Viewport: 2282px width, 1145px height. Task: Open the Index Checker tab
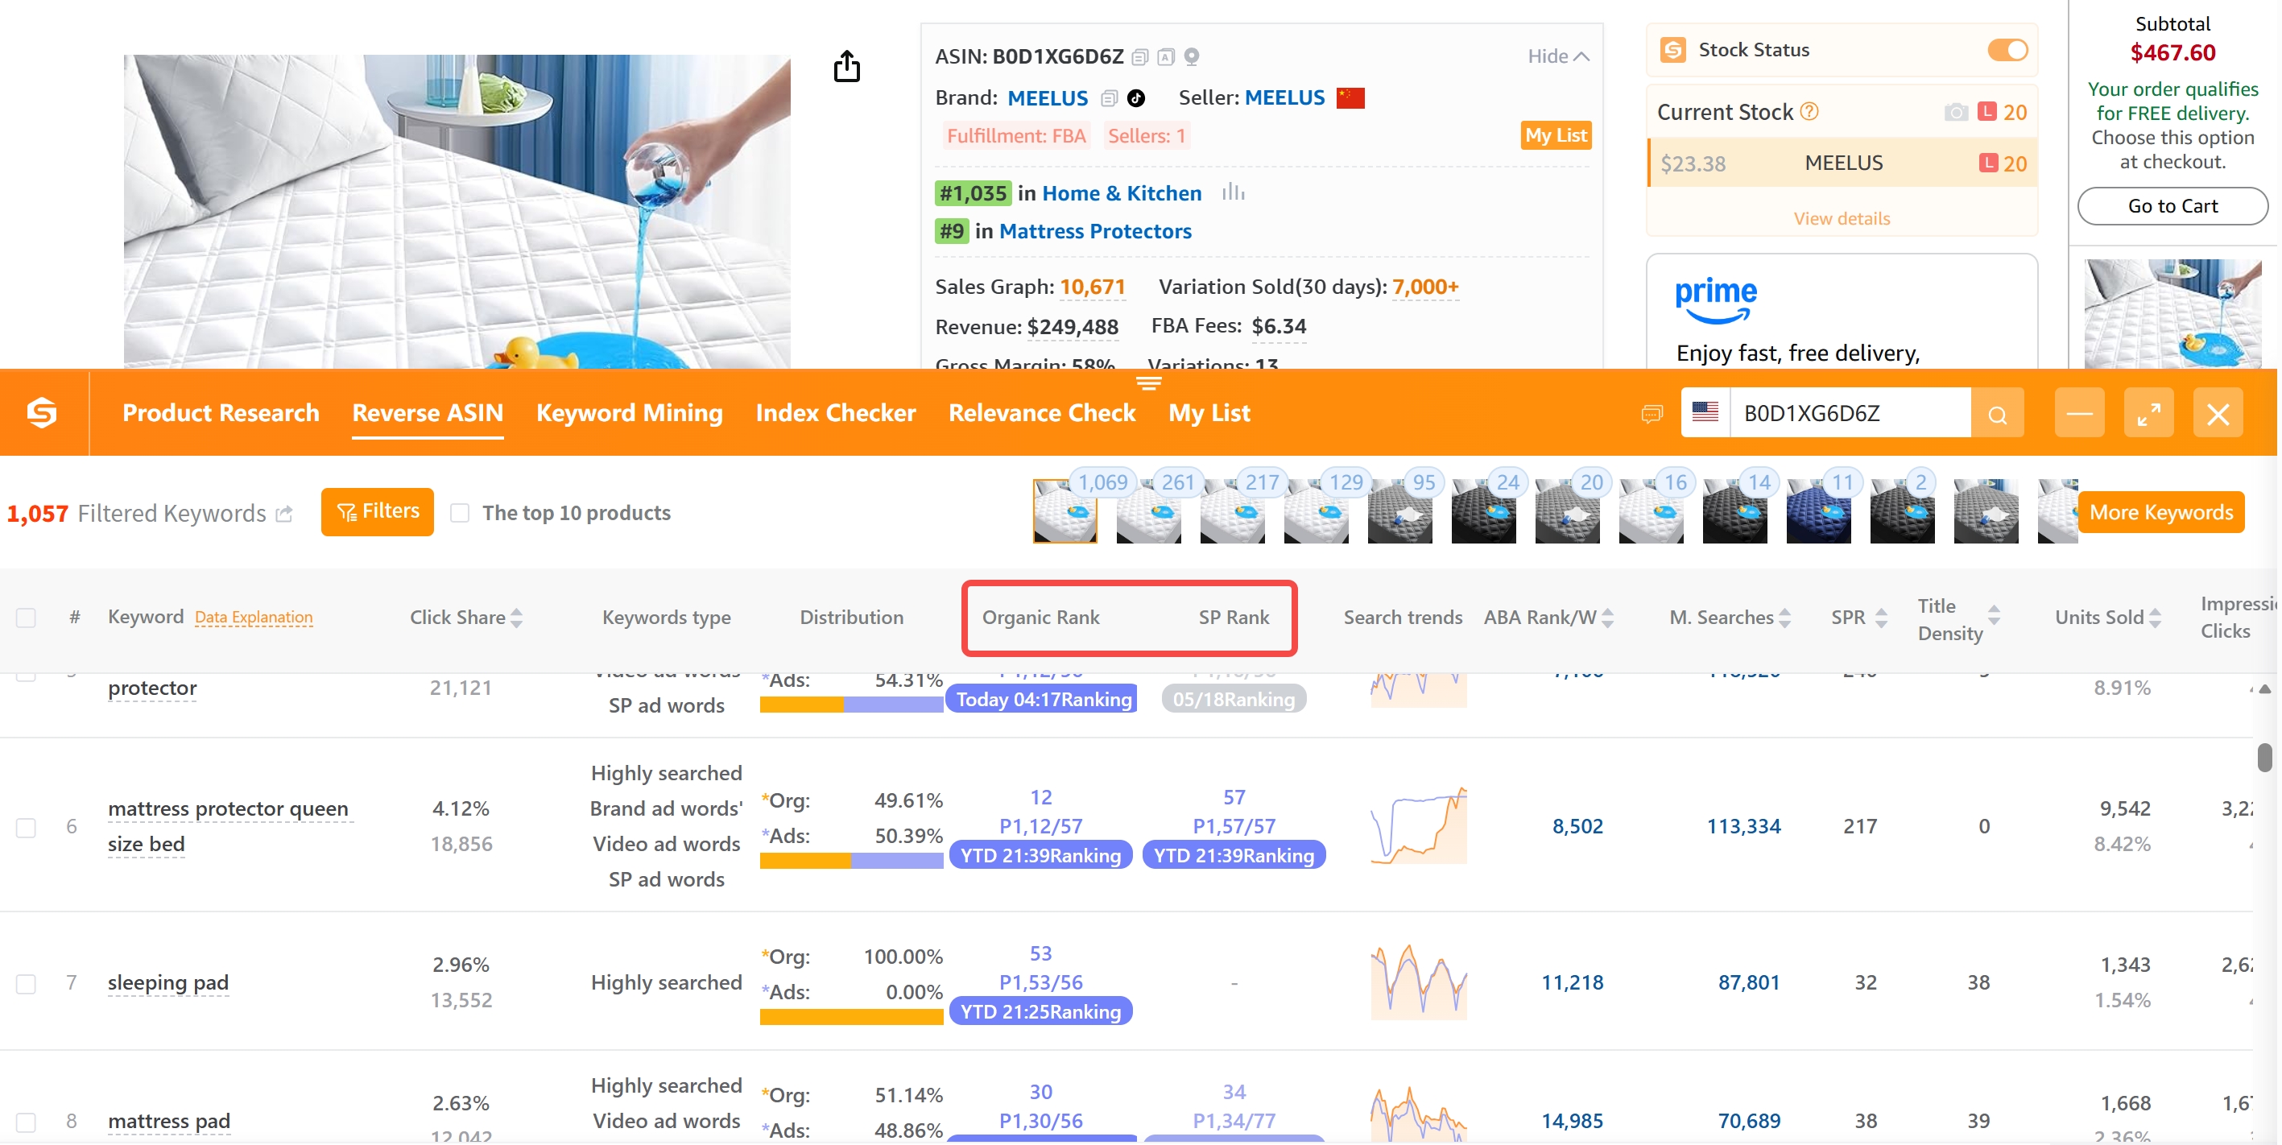pyautogui.click(x=835, y=412)
